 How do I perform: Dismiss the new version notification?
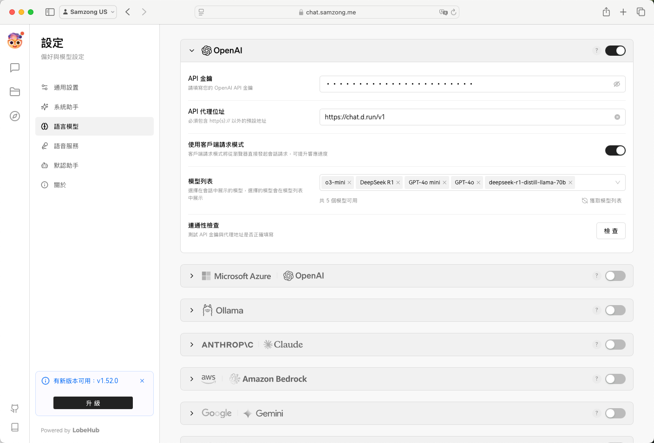click(142, 381)
